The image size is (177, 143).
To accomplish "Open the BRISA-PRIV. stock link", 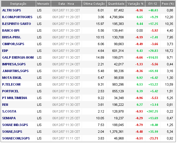I will (12, 37).
